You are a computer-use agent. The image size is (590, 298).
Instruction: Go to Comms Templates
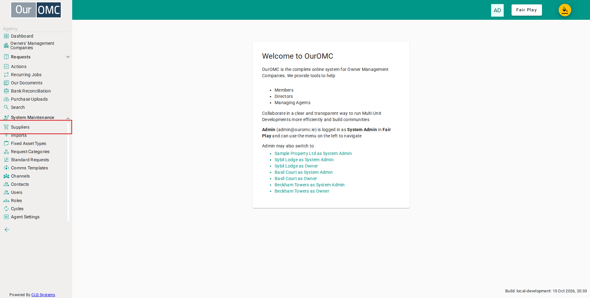pyautogui.click(x=29, y=168)
